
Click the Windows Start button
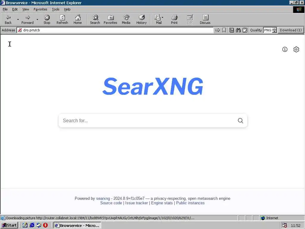click(x=9, y=225)
